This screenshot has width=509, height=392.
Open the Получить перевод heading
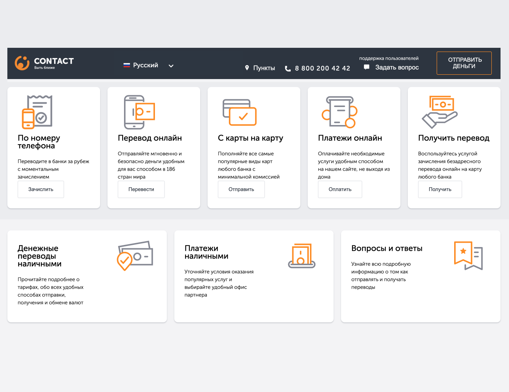[x=454, y=138]
